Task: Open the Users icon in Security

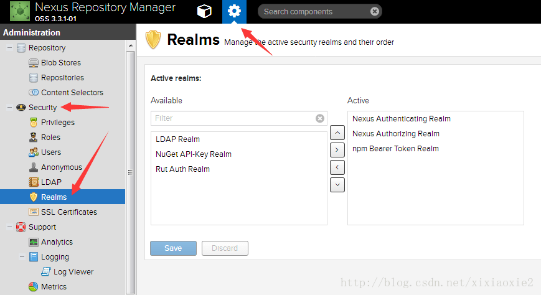Action: pyautogui.click(x=34, y=152)
